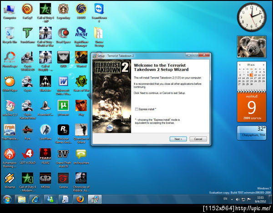
Task: Open Call of Duty World at War icon
Action: (45, 37)
